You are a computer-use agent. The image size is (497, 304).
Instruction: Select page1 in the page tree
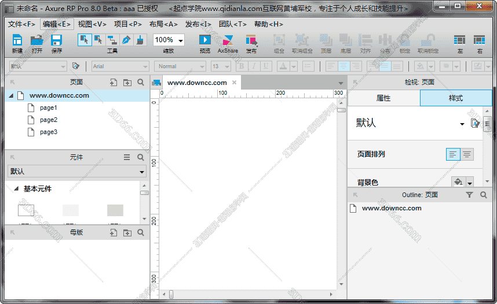(48, 108)
